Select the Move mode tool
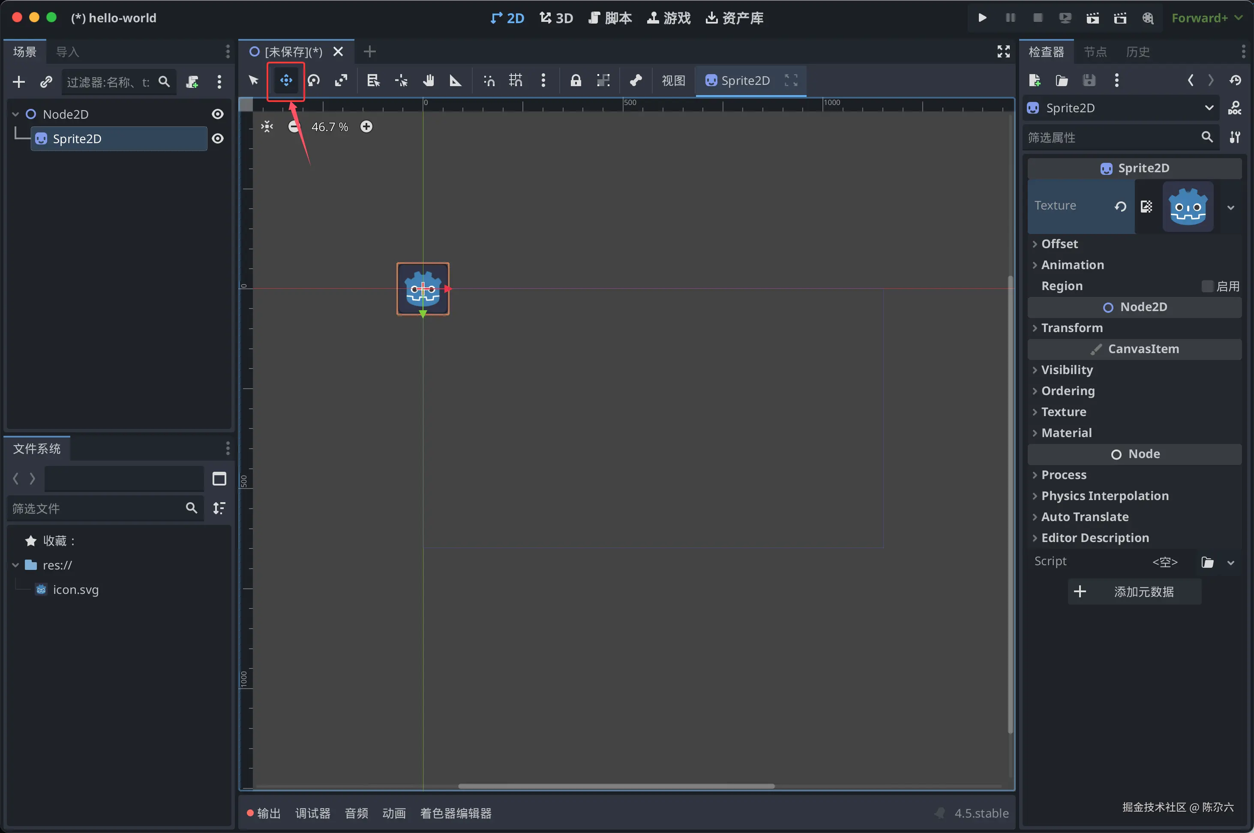This screenshot has height=833, width=1254. tap(286, 81)
